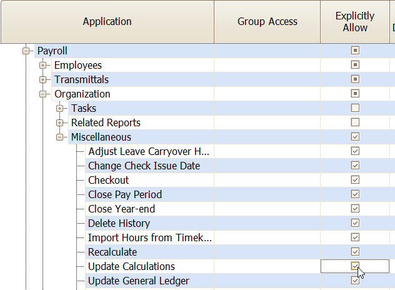Select the Organization tree item
This screenshot has height=290, width=395.
[x=82, y=94]
